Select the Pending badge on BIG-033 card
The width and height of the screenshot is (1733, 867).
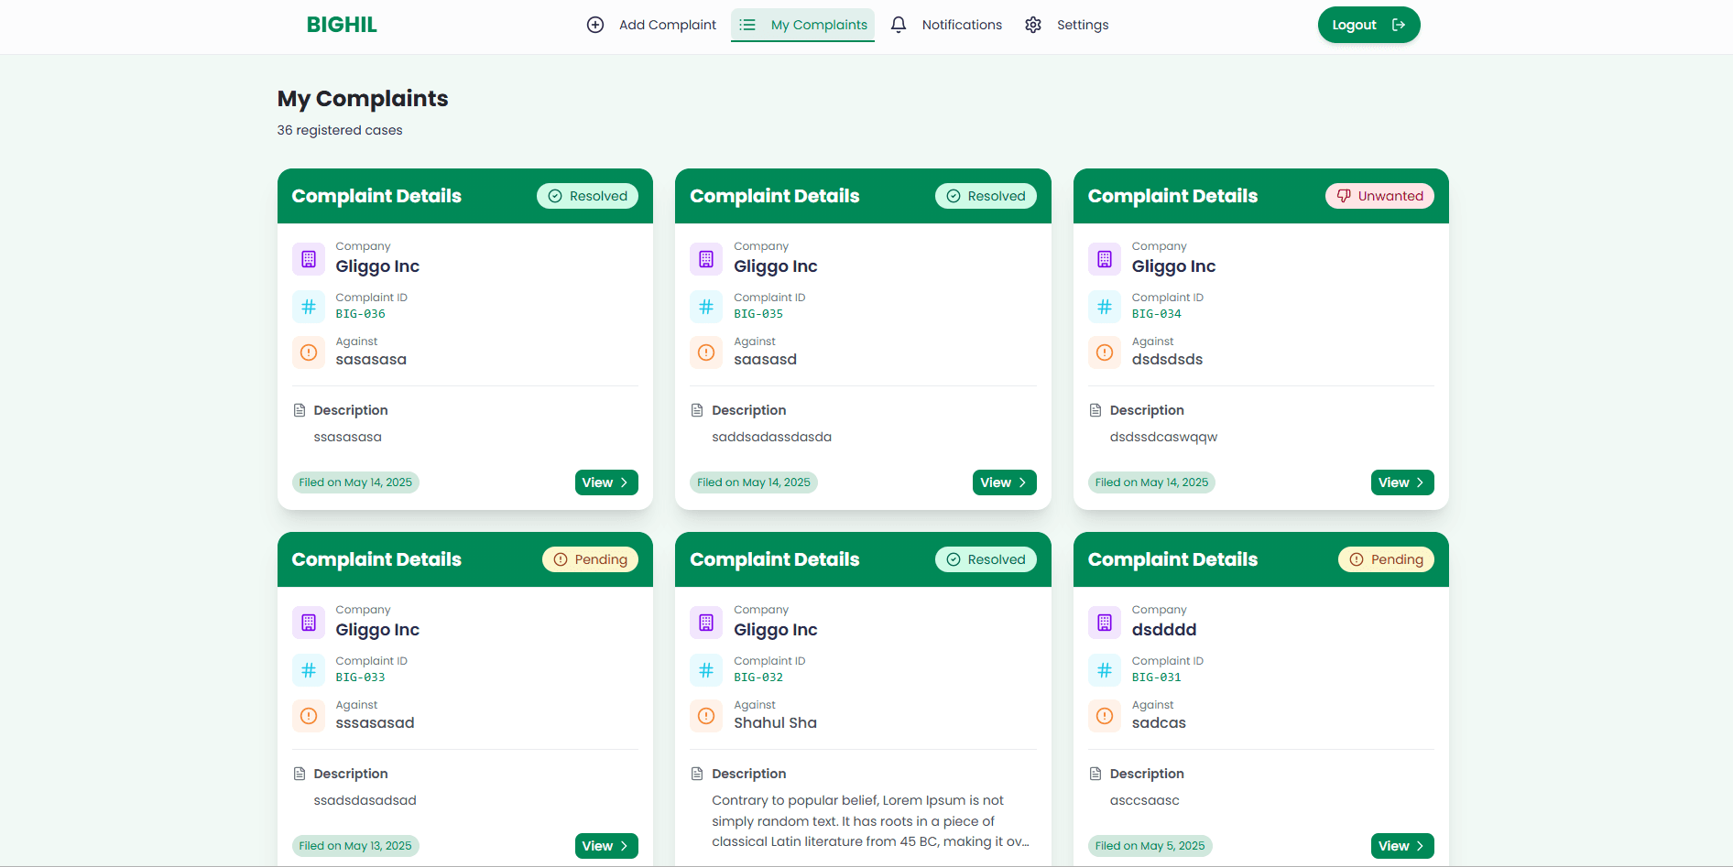(x=590, y=558)
